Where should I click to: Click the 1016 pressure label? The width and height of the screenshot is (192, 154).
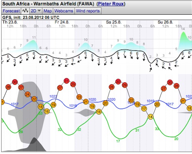[x=73, y=105]
